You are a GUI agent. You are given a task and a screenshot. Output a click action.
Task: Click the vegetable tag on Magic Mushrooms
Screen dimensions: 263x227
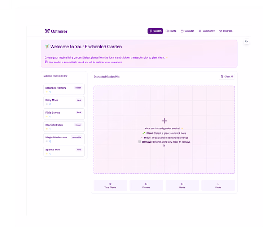tap(77, 137)
